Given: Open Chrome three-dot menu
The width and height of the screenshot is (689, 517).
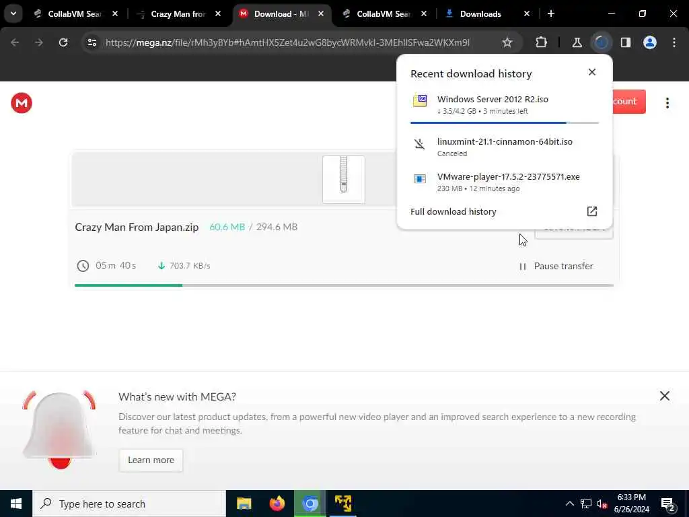Looking at the screenshot, I should tap(674, 42).
